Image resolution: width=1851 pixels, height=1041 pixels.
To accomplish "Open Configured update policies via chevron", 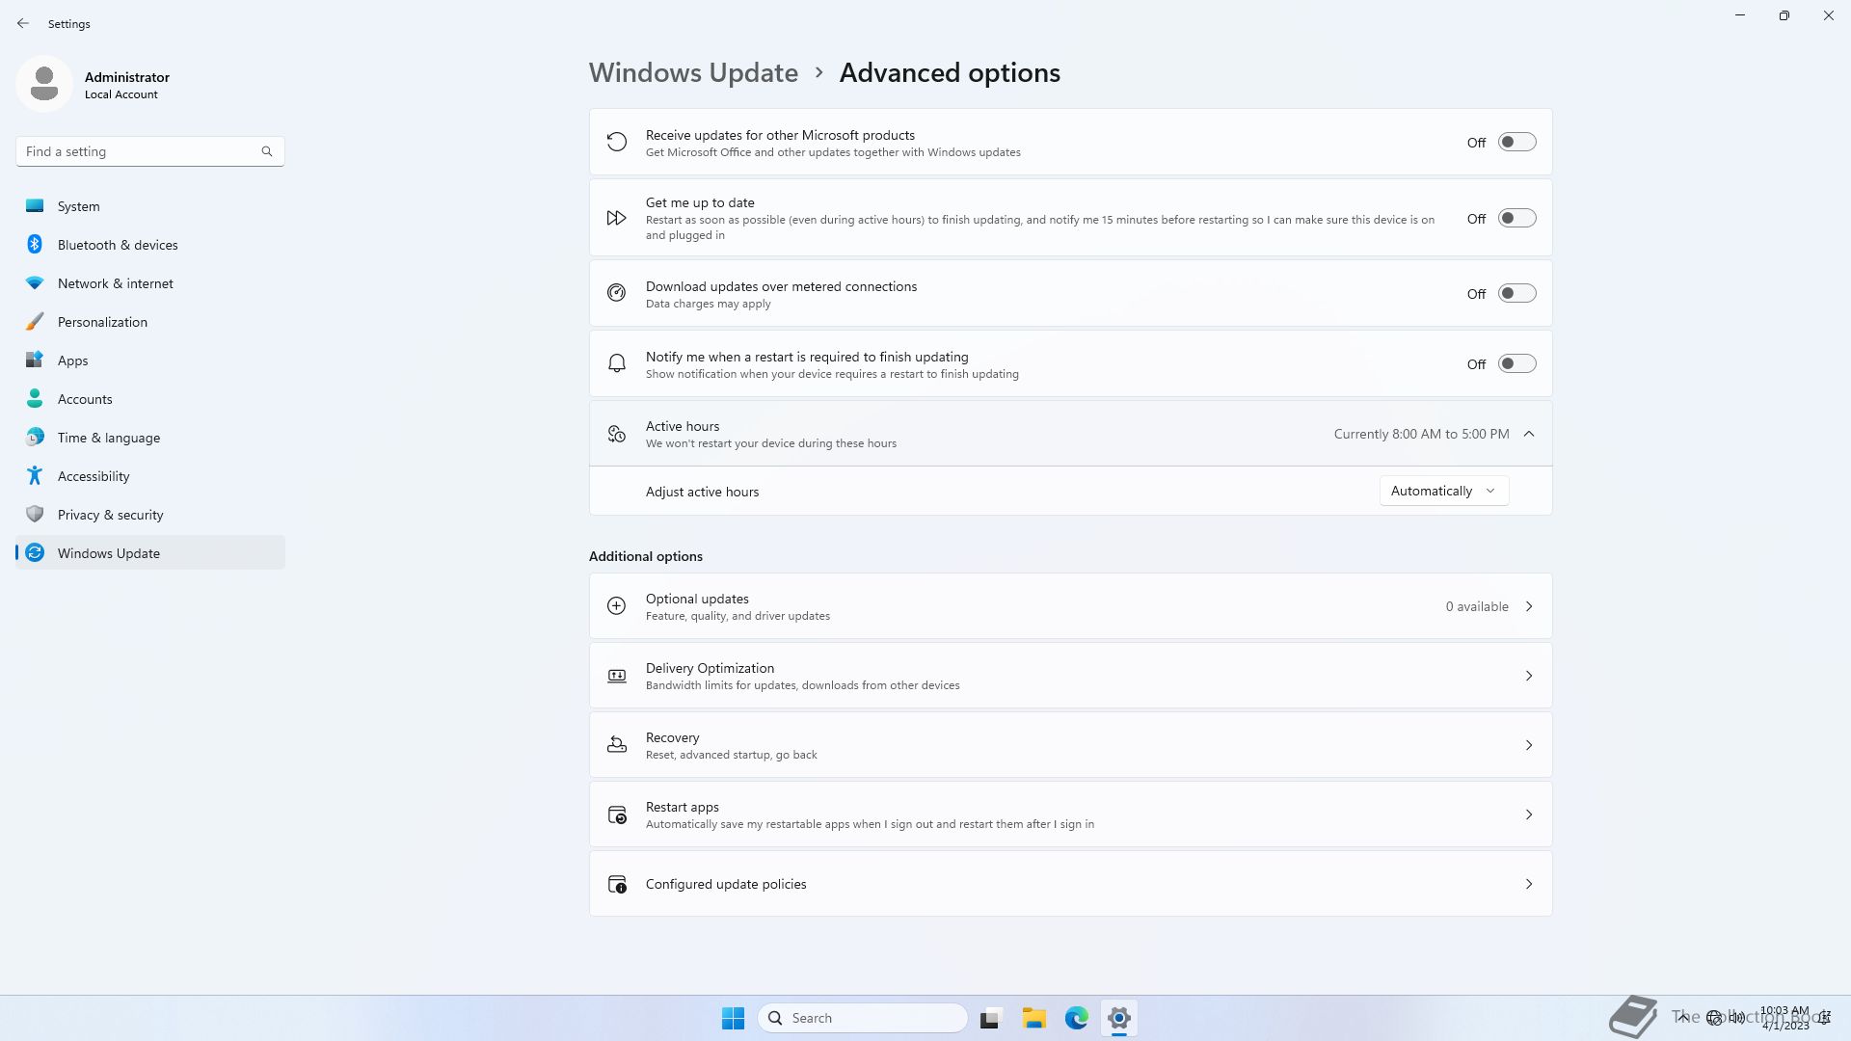I will (x=1529, y=884).
